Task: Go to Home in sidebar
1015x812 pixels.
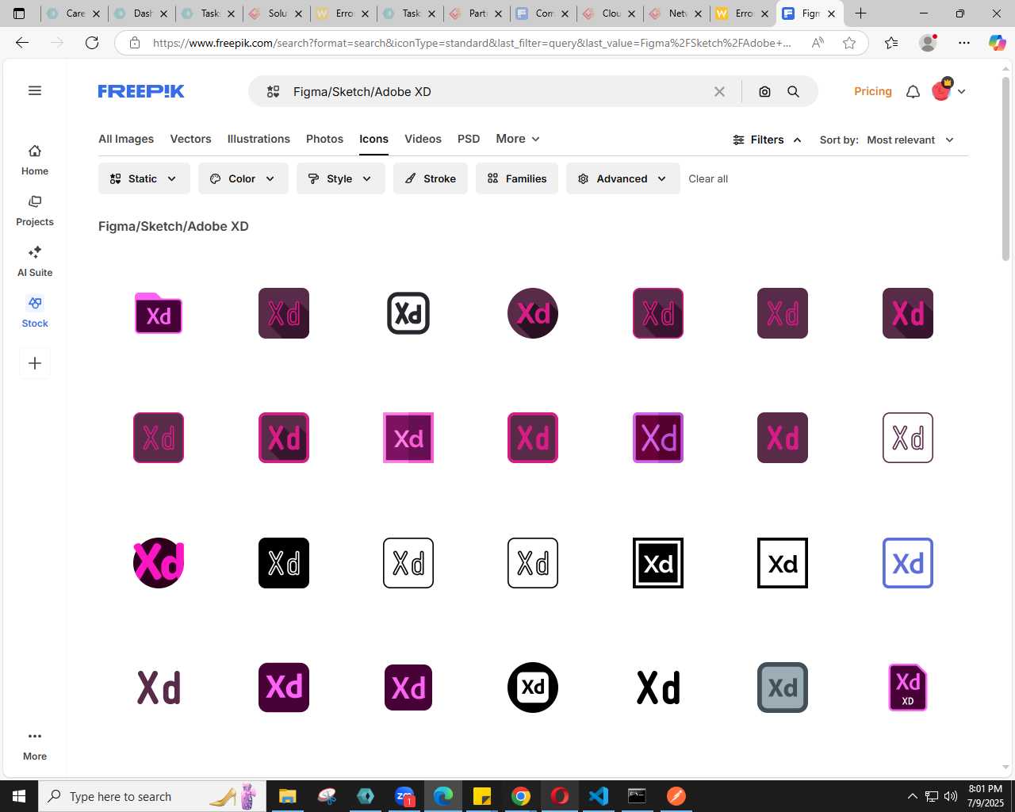Action: (35, 160)
